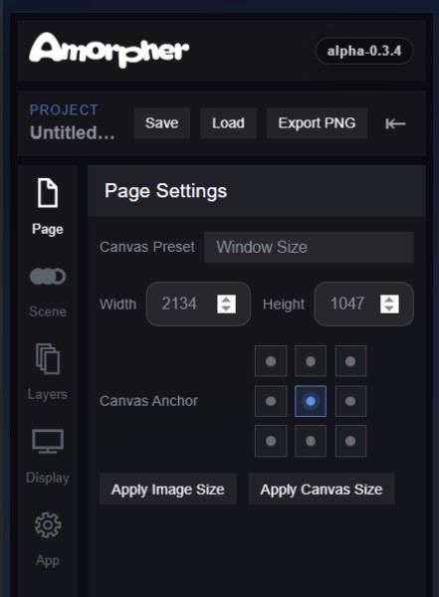Export the canvas as PNG
439x597 pixels.
317,123
